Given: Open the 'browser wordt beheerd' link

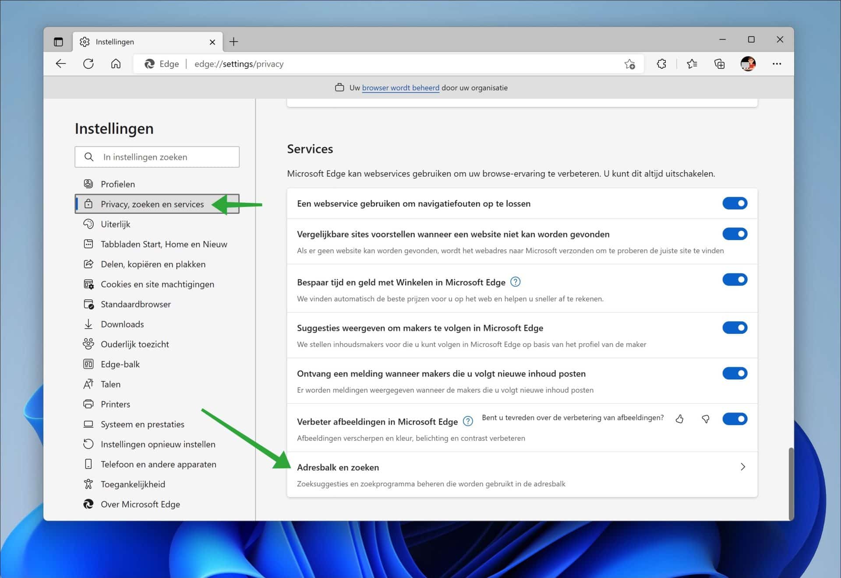Looking at the screenshot, I should [400, 88].
